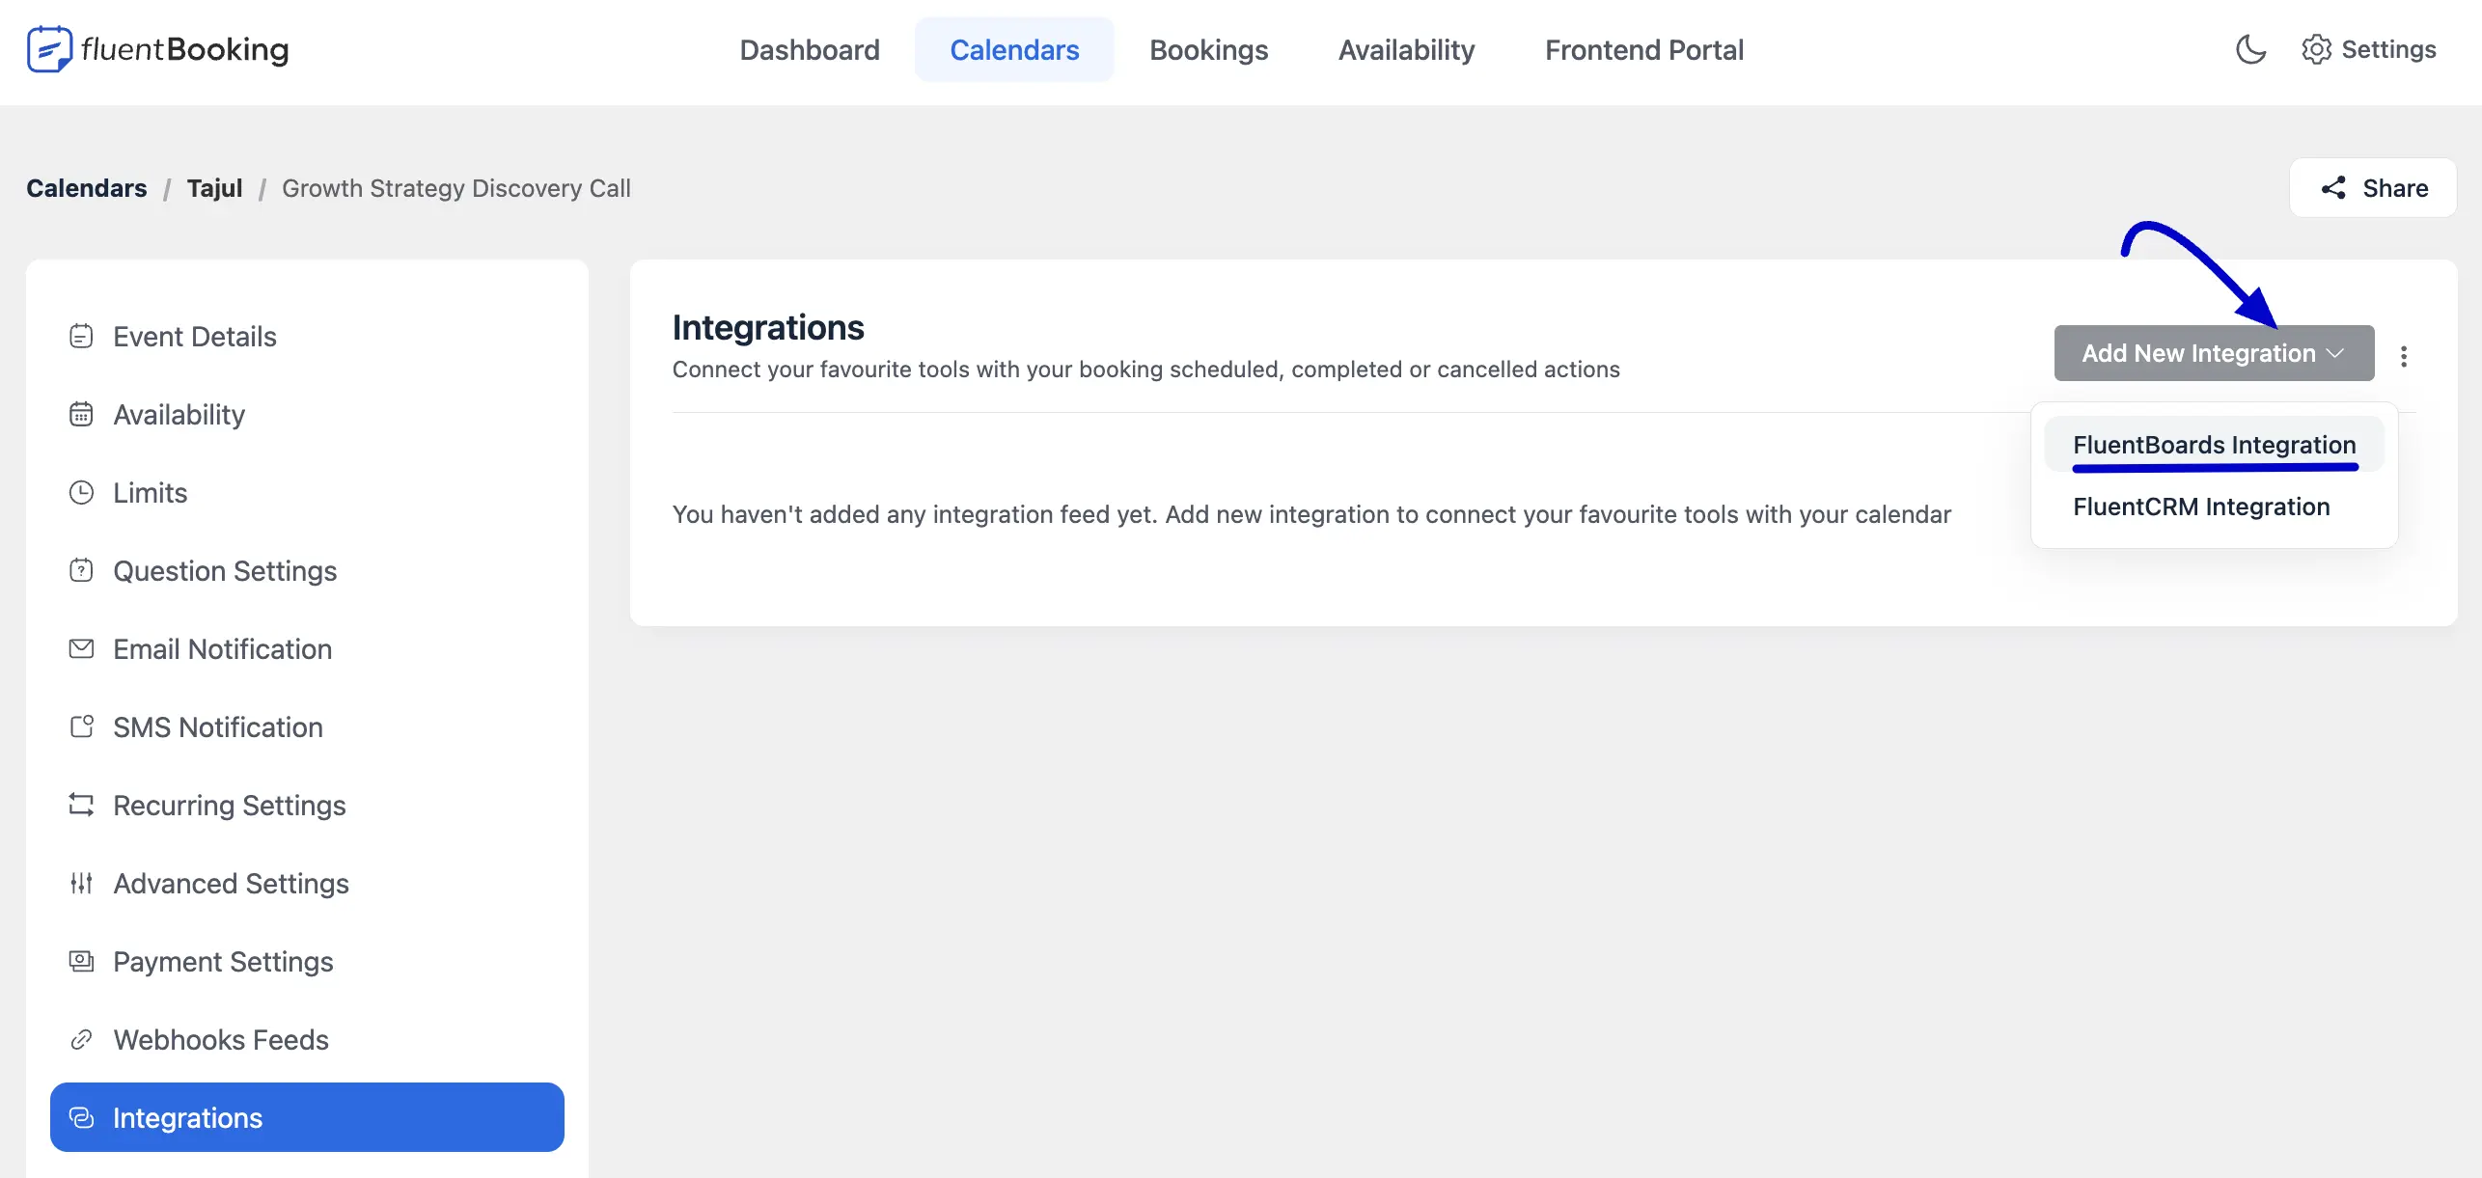The image size is (2482, 1178).
Task: Click the Recurring Settings loop icon
Action: 81,805
